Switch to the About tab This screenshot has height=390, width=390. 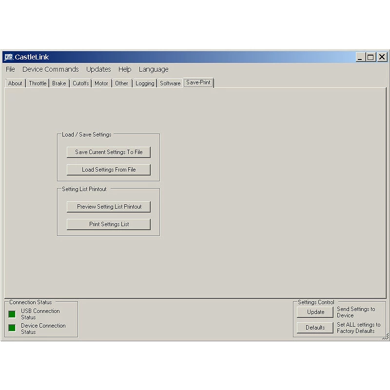(15, 83)
